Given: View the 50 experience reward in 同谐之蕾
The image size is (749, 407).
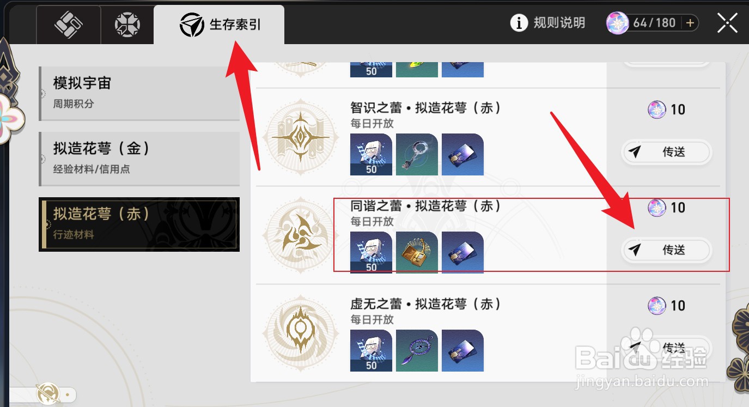Looking at the screenshot, I should tap(371, 252).
